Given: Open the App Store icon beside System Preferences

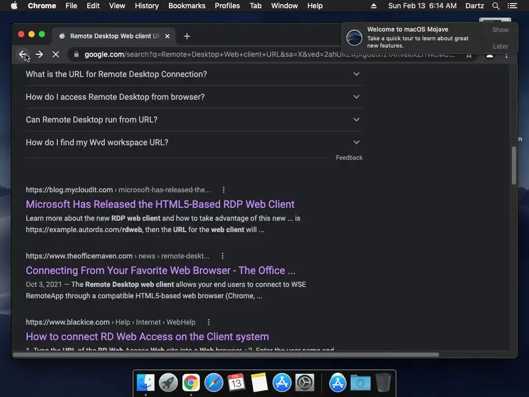Looking at the screenshot, I should (282, 383).
